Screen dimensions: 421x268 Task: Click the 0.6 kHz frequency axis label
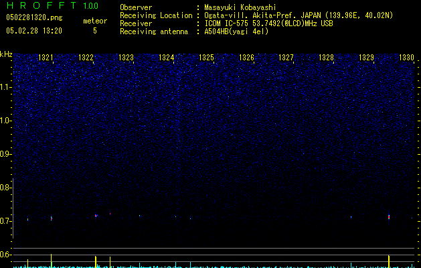coord(5,255)
